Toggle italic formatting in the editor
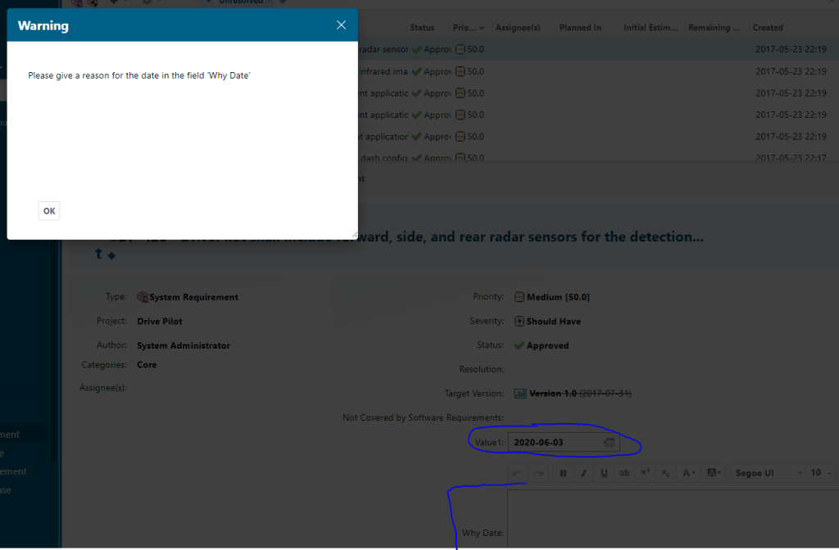839x550 pixels. 583,473
